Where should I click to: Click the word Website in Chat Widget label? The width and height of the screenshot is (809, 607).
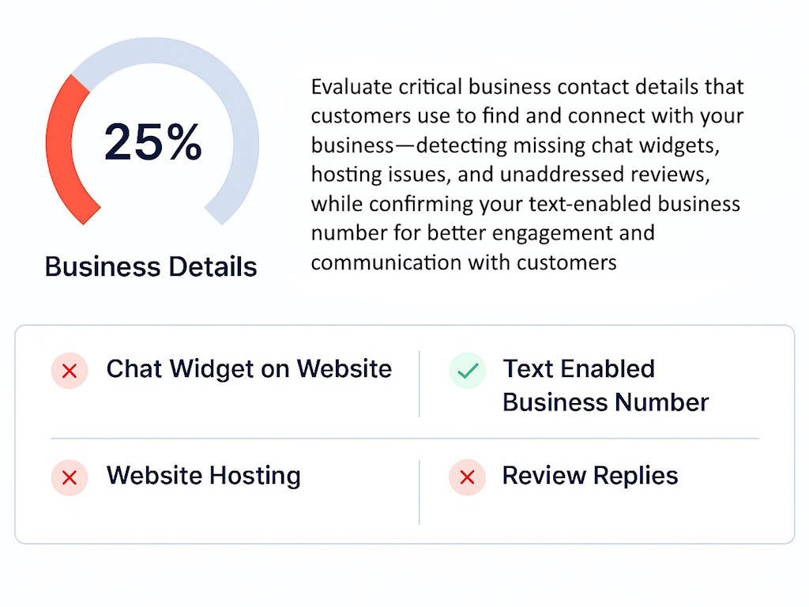click(x=344, y=369)
